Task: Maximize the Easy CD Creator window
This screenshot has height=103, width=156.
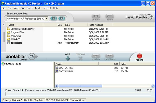Action: (x=148, y=4)
